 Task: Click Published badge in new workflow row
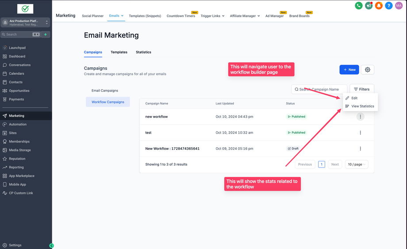point(296,117)
